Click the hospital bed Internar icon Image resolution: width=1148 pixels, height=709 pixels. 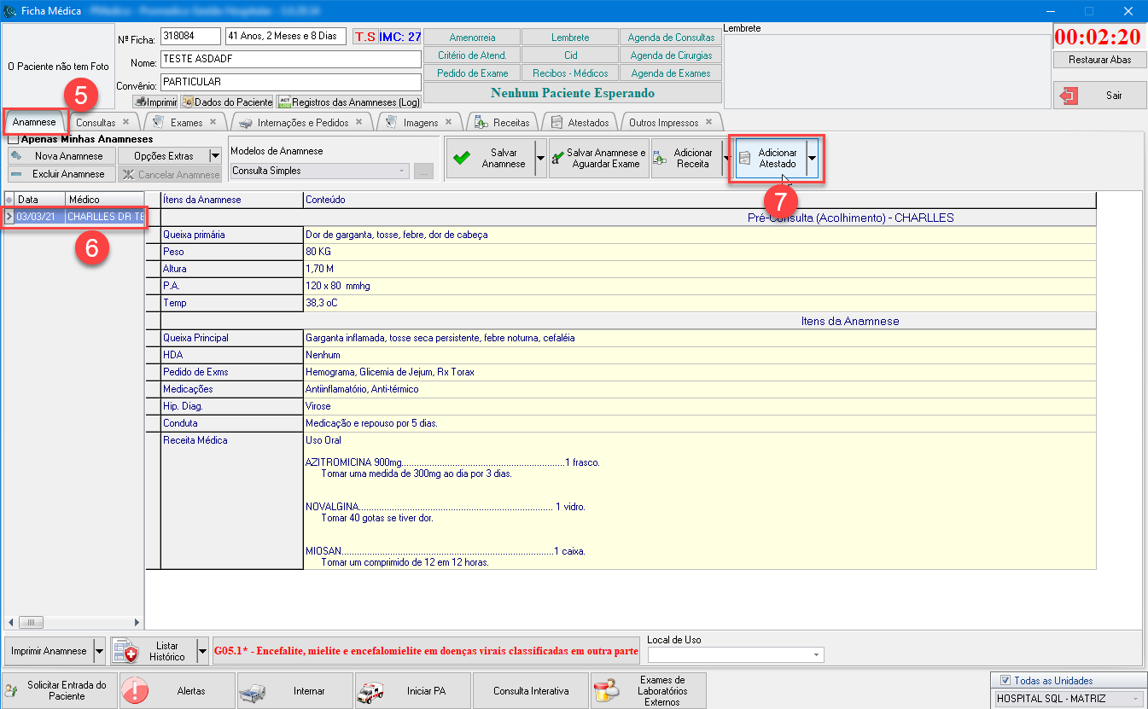pos(253,690)
